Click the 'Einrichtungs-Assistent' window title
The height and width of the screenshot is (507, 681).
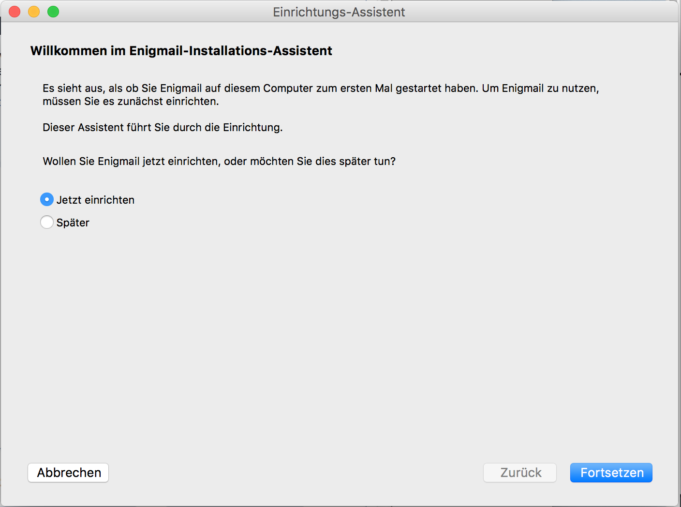click(339, 12)
